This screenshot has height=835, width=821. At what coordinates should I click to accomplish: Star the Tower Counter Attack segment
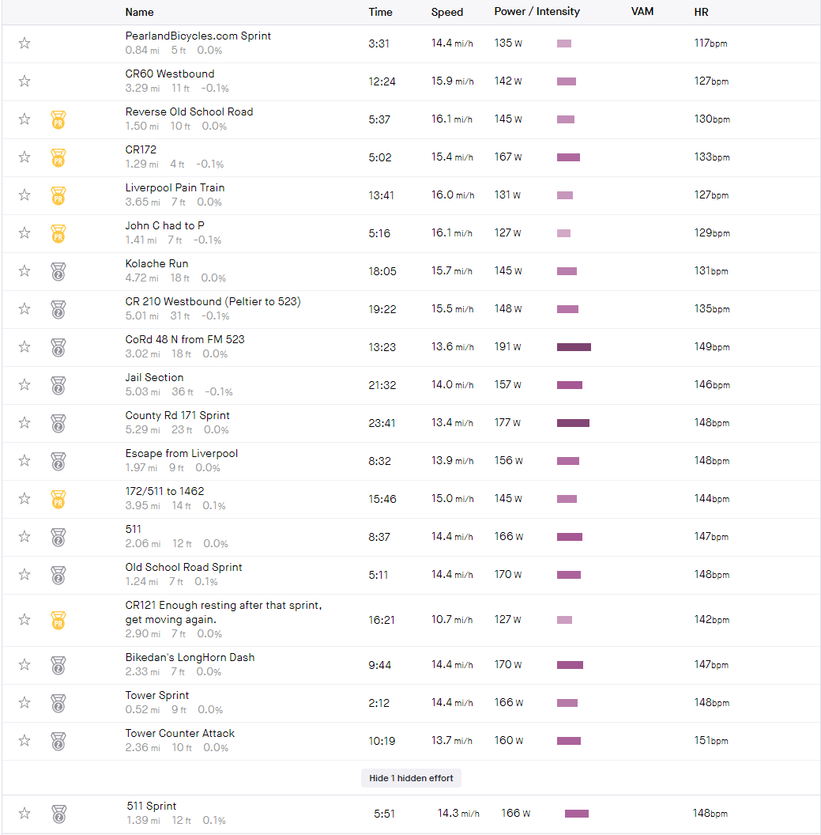click(x=24, y=741)
